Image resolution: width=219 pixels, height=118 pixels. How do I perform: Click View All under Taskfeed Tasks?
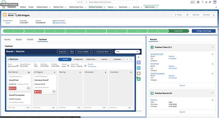tap(182, 85)
